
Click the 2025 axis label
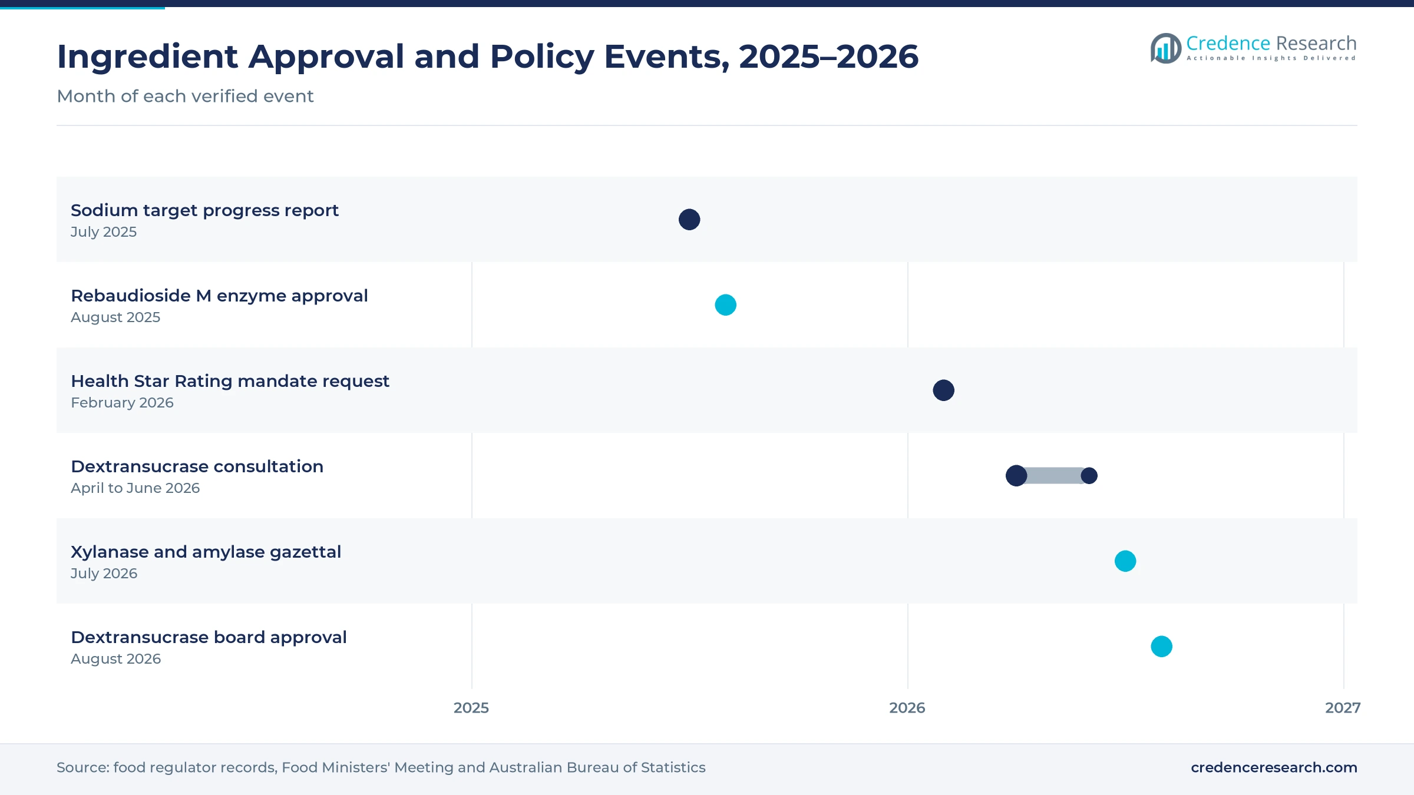pos(471,708)
